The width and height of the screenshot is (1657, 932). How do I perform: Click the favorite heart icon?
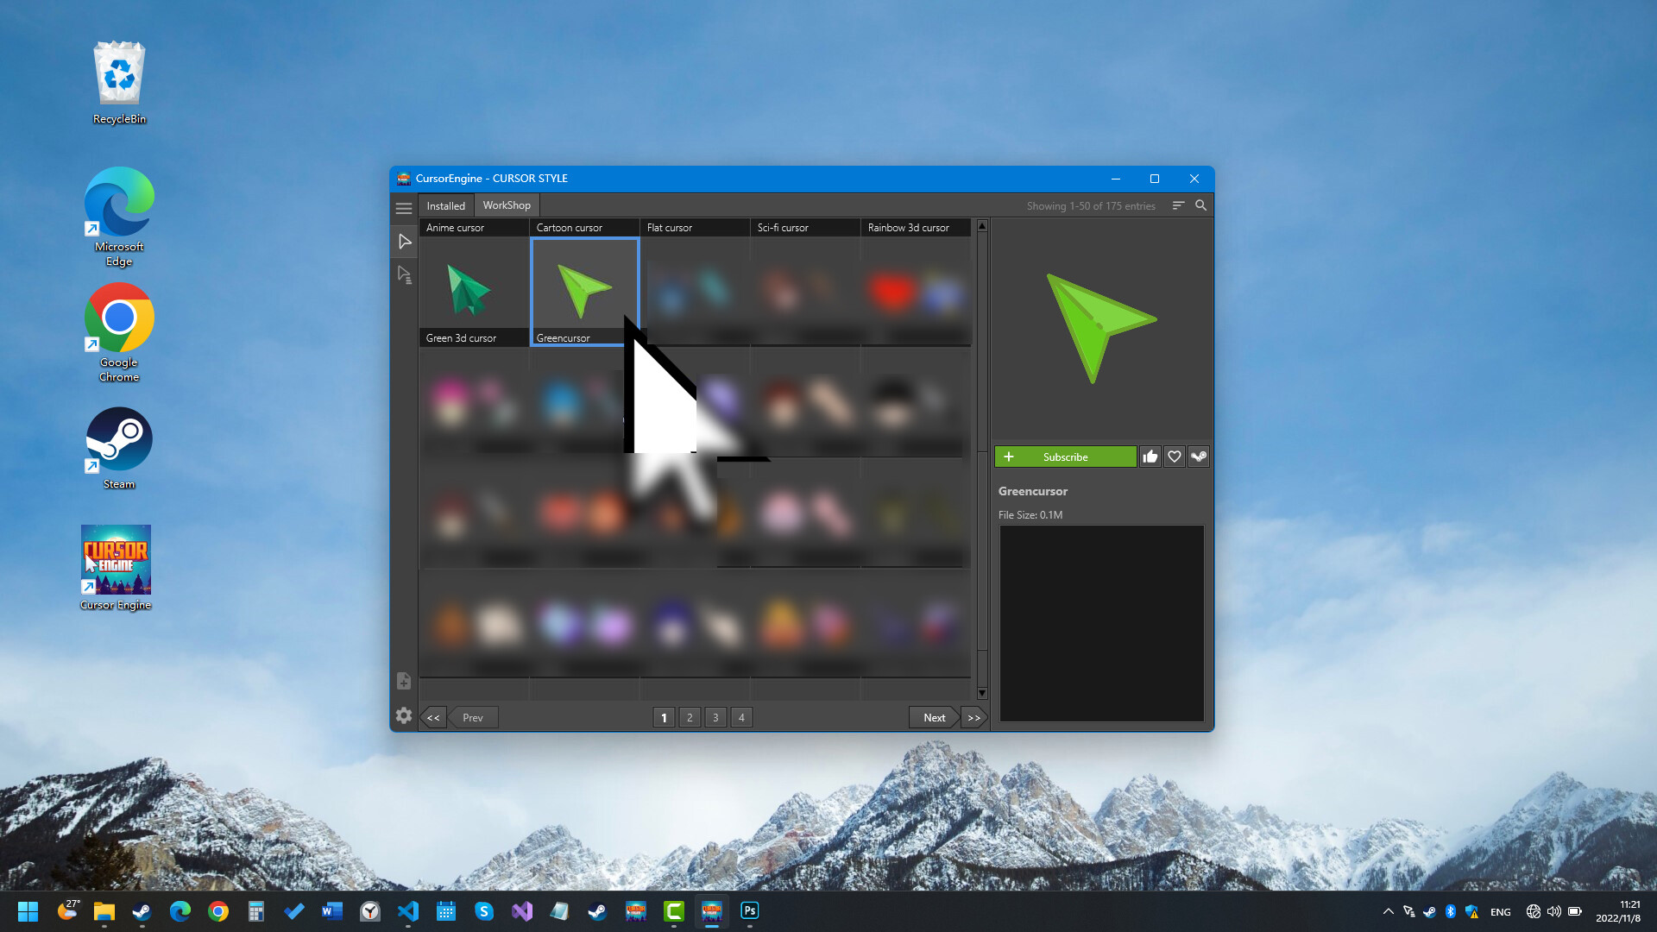(1174, 457)
